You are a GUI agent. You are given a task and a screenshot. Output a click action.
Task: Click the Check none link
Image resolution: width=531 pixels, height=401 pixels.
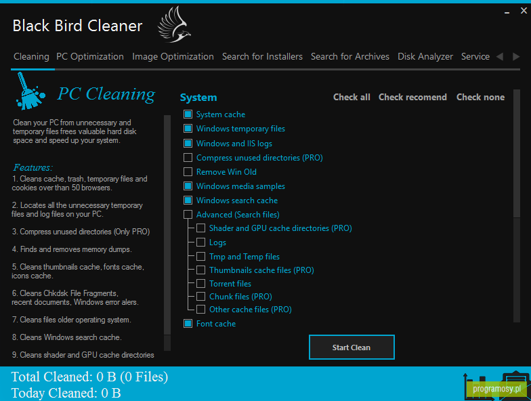[481, 98]
